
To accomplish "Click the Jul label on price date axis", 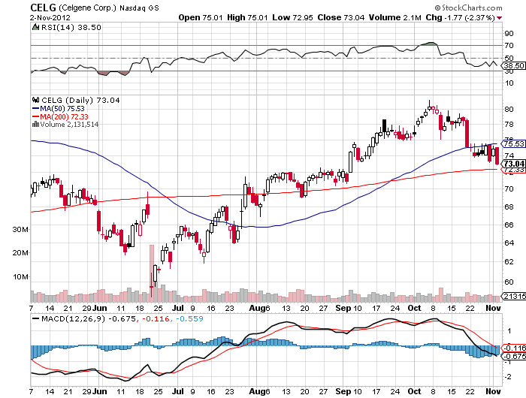I will pyautogui.click(x=178, y=308).
